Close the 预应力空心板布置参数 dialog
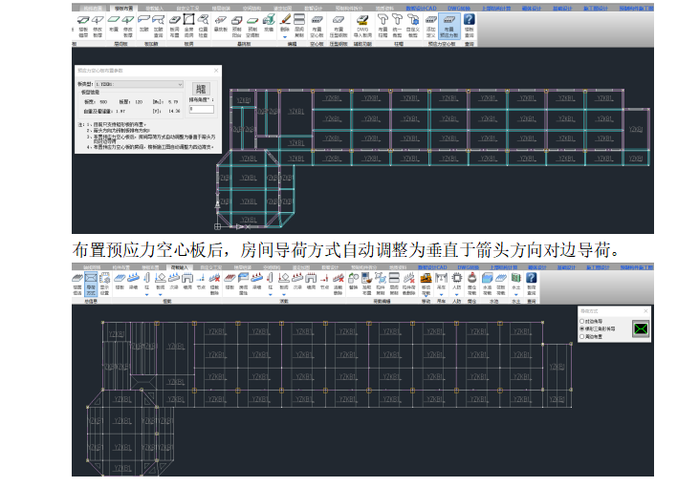699x487 pixels. 216,71
